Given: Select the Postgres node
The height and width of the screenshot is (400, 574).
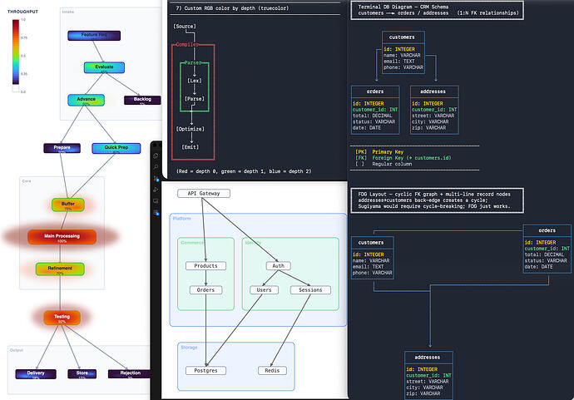Looking at the screenshot, I should (x=205, y=370).
